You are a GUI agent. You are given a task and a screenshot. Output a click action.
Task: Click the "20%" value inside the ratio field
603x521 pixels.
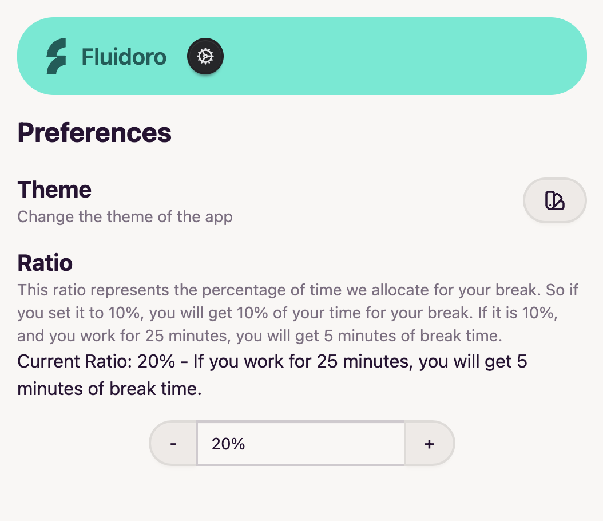(x=228, y=444)
